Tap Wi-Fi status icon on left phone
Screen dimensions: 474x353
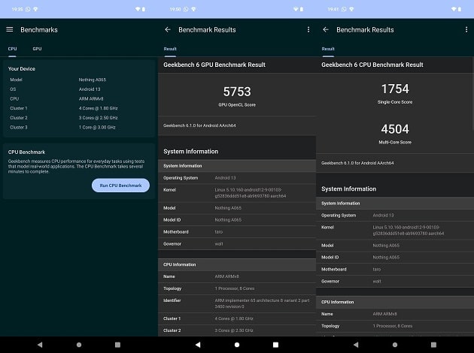pyautogui.click(x=138, y=9)
